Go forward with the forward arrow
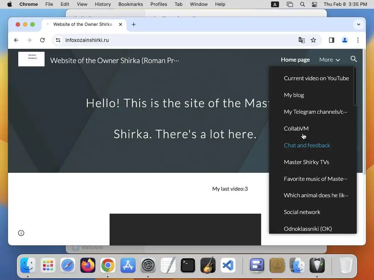Viewport: 374px width, 280px height. [29, 40]
